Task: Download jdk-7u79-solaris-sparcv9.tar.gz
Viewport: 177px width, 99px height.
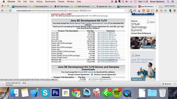Action: [x=109, y=57]
